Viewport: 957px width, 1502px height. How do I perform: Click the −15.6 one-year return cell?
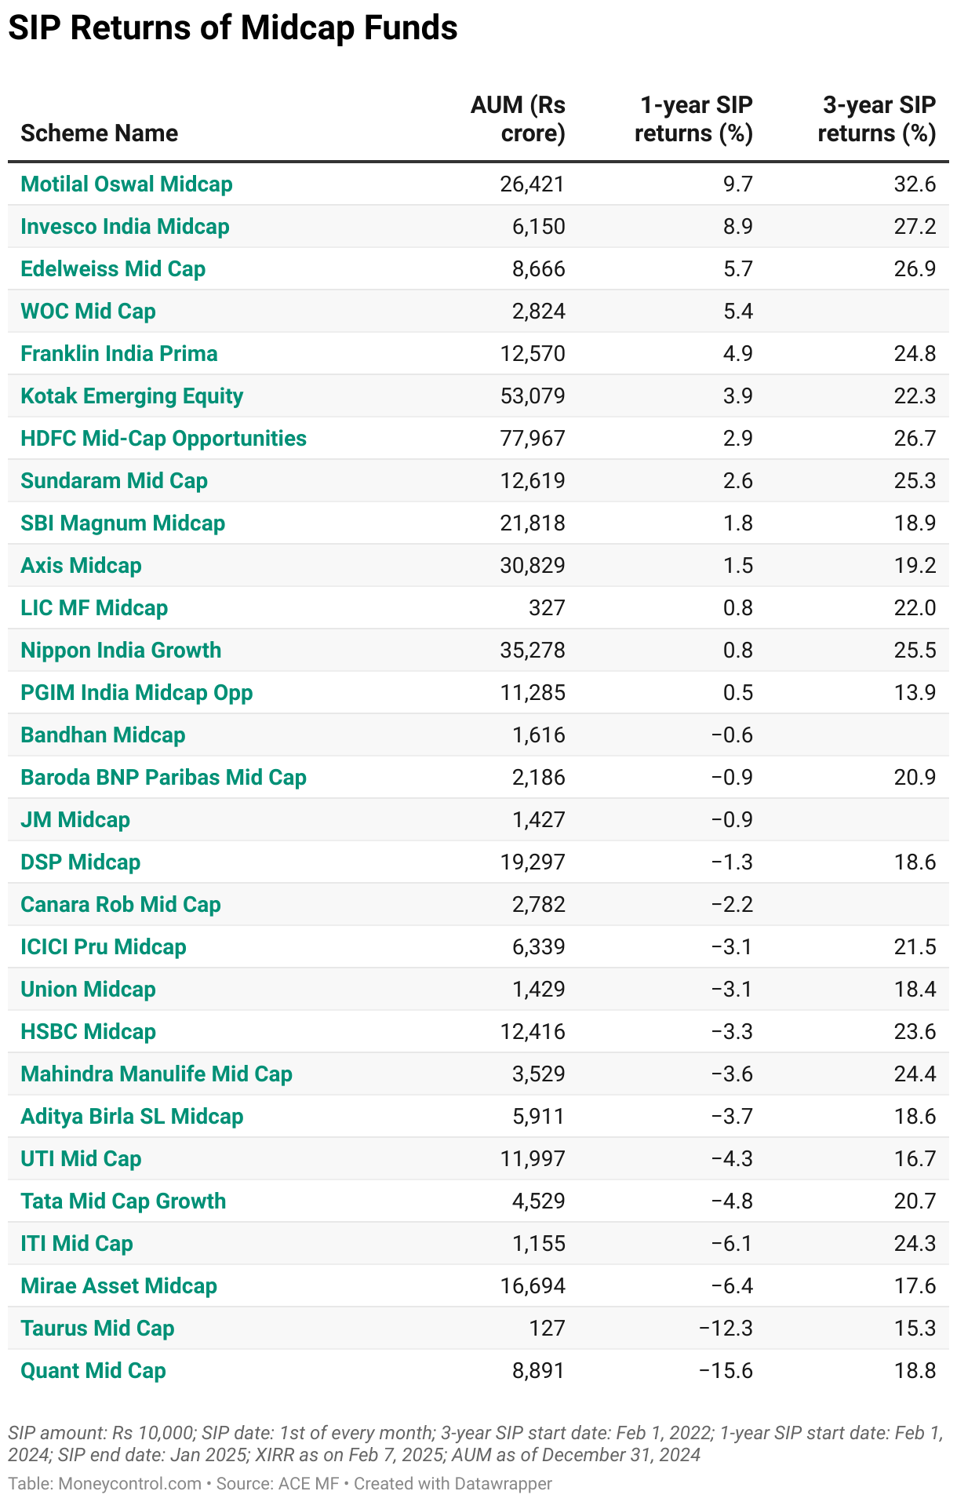(x=726, y=1371)
